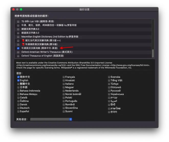Open the 其他语言 dropdown menu

[x=51, y=119]
